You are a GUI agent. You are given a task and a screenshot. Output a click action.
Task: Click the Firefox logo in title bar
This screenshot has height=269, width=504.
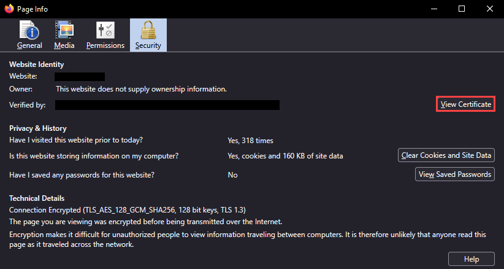tap(9, 9)
